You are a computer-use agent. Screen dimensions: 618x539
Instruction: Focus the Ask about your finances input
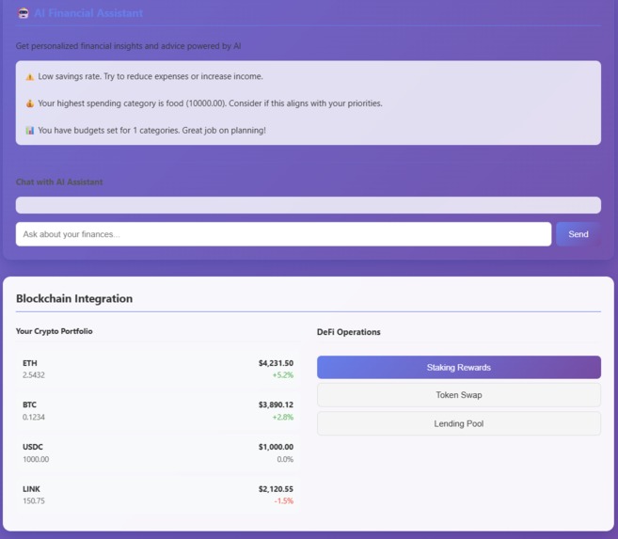pos(283,234)
